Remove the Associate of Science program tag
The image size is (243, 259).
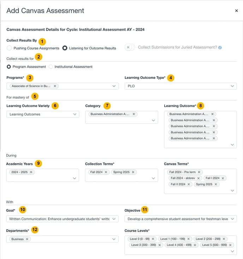(55, 86)
